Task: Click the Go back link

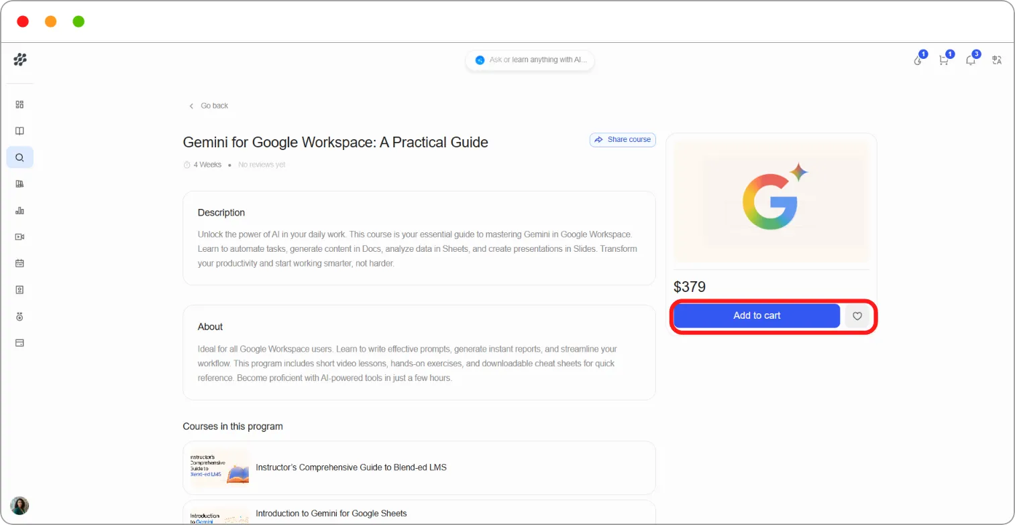Action: 209,106
